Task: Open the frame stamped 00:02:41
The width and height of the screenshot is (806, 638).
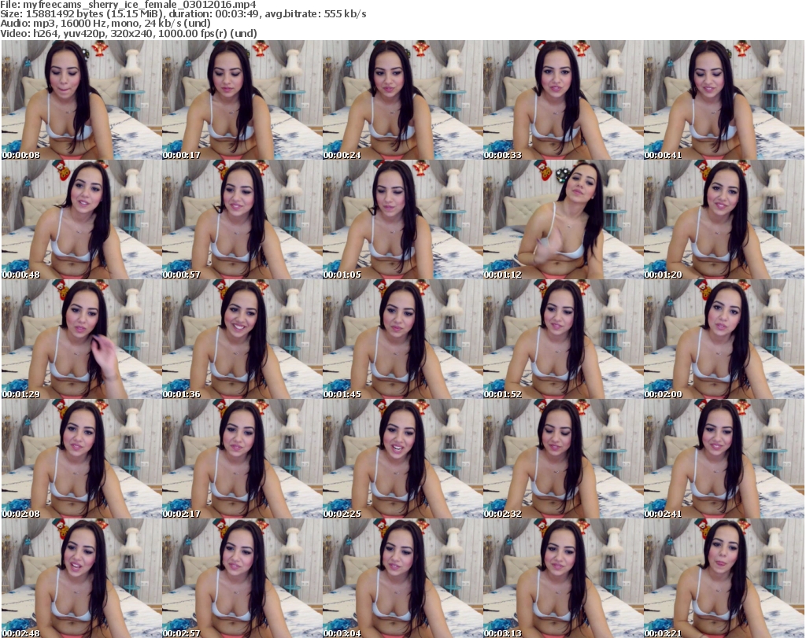Action: pos(723,459)
